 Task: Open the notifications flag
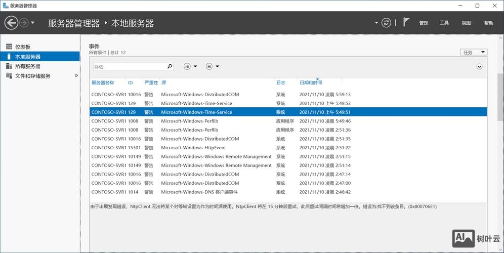coord(406,22)
